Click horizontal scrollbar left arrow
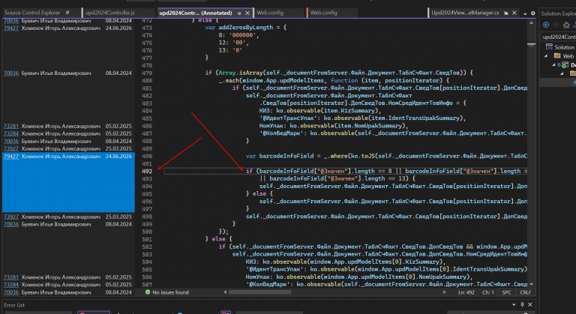Screen dimensions: 576x314 [x=225, y=292]
